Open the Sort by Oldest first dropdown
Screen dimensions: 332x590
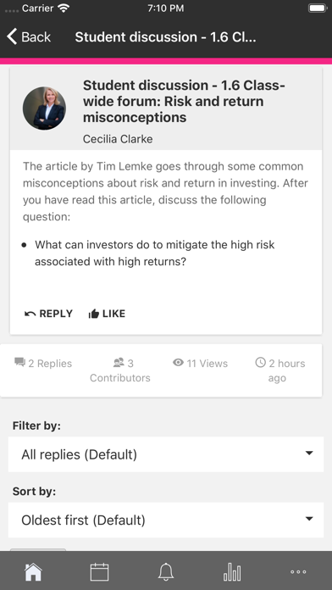(x=166, y=520)
